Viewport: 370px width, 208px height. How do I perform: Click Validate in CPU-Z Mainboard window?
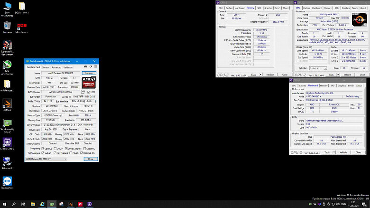[343, 152]
